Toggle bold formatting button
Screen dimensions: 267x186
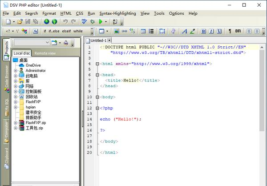pyautogui.click(x=203, y=32)
